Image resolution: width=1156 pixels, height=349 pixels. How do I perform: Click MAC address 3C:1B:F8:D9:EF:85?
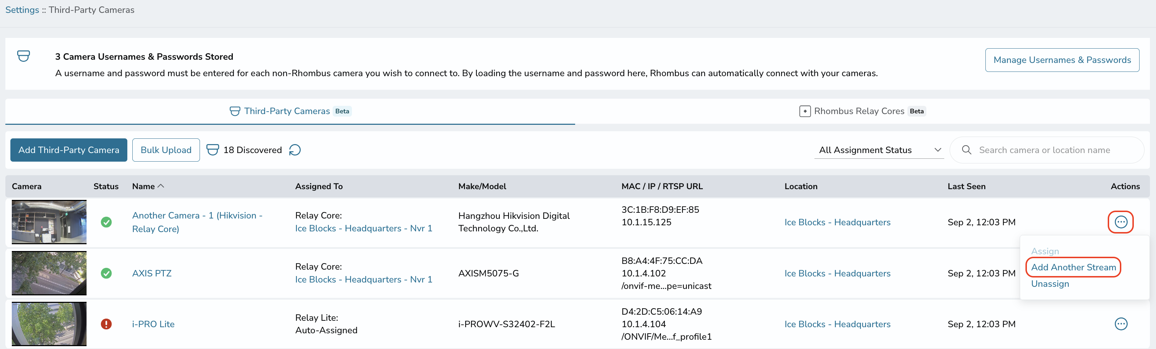coord(660,210)
